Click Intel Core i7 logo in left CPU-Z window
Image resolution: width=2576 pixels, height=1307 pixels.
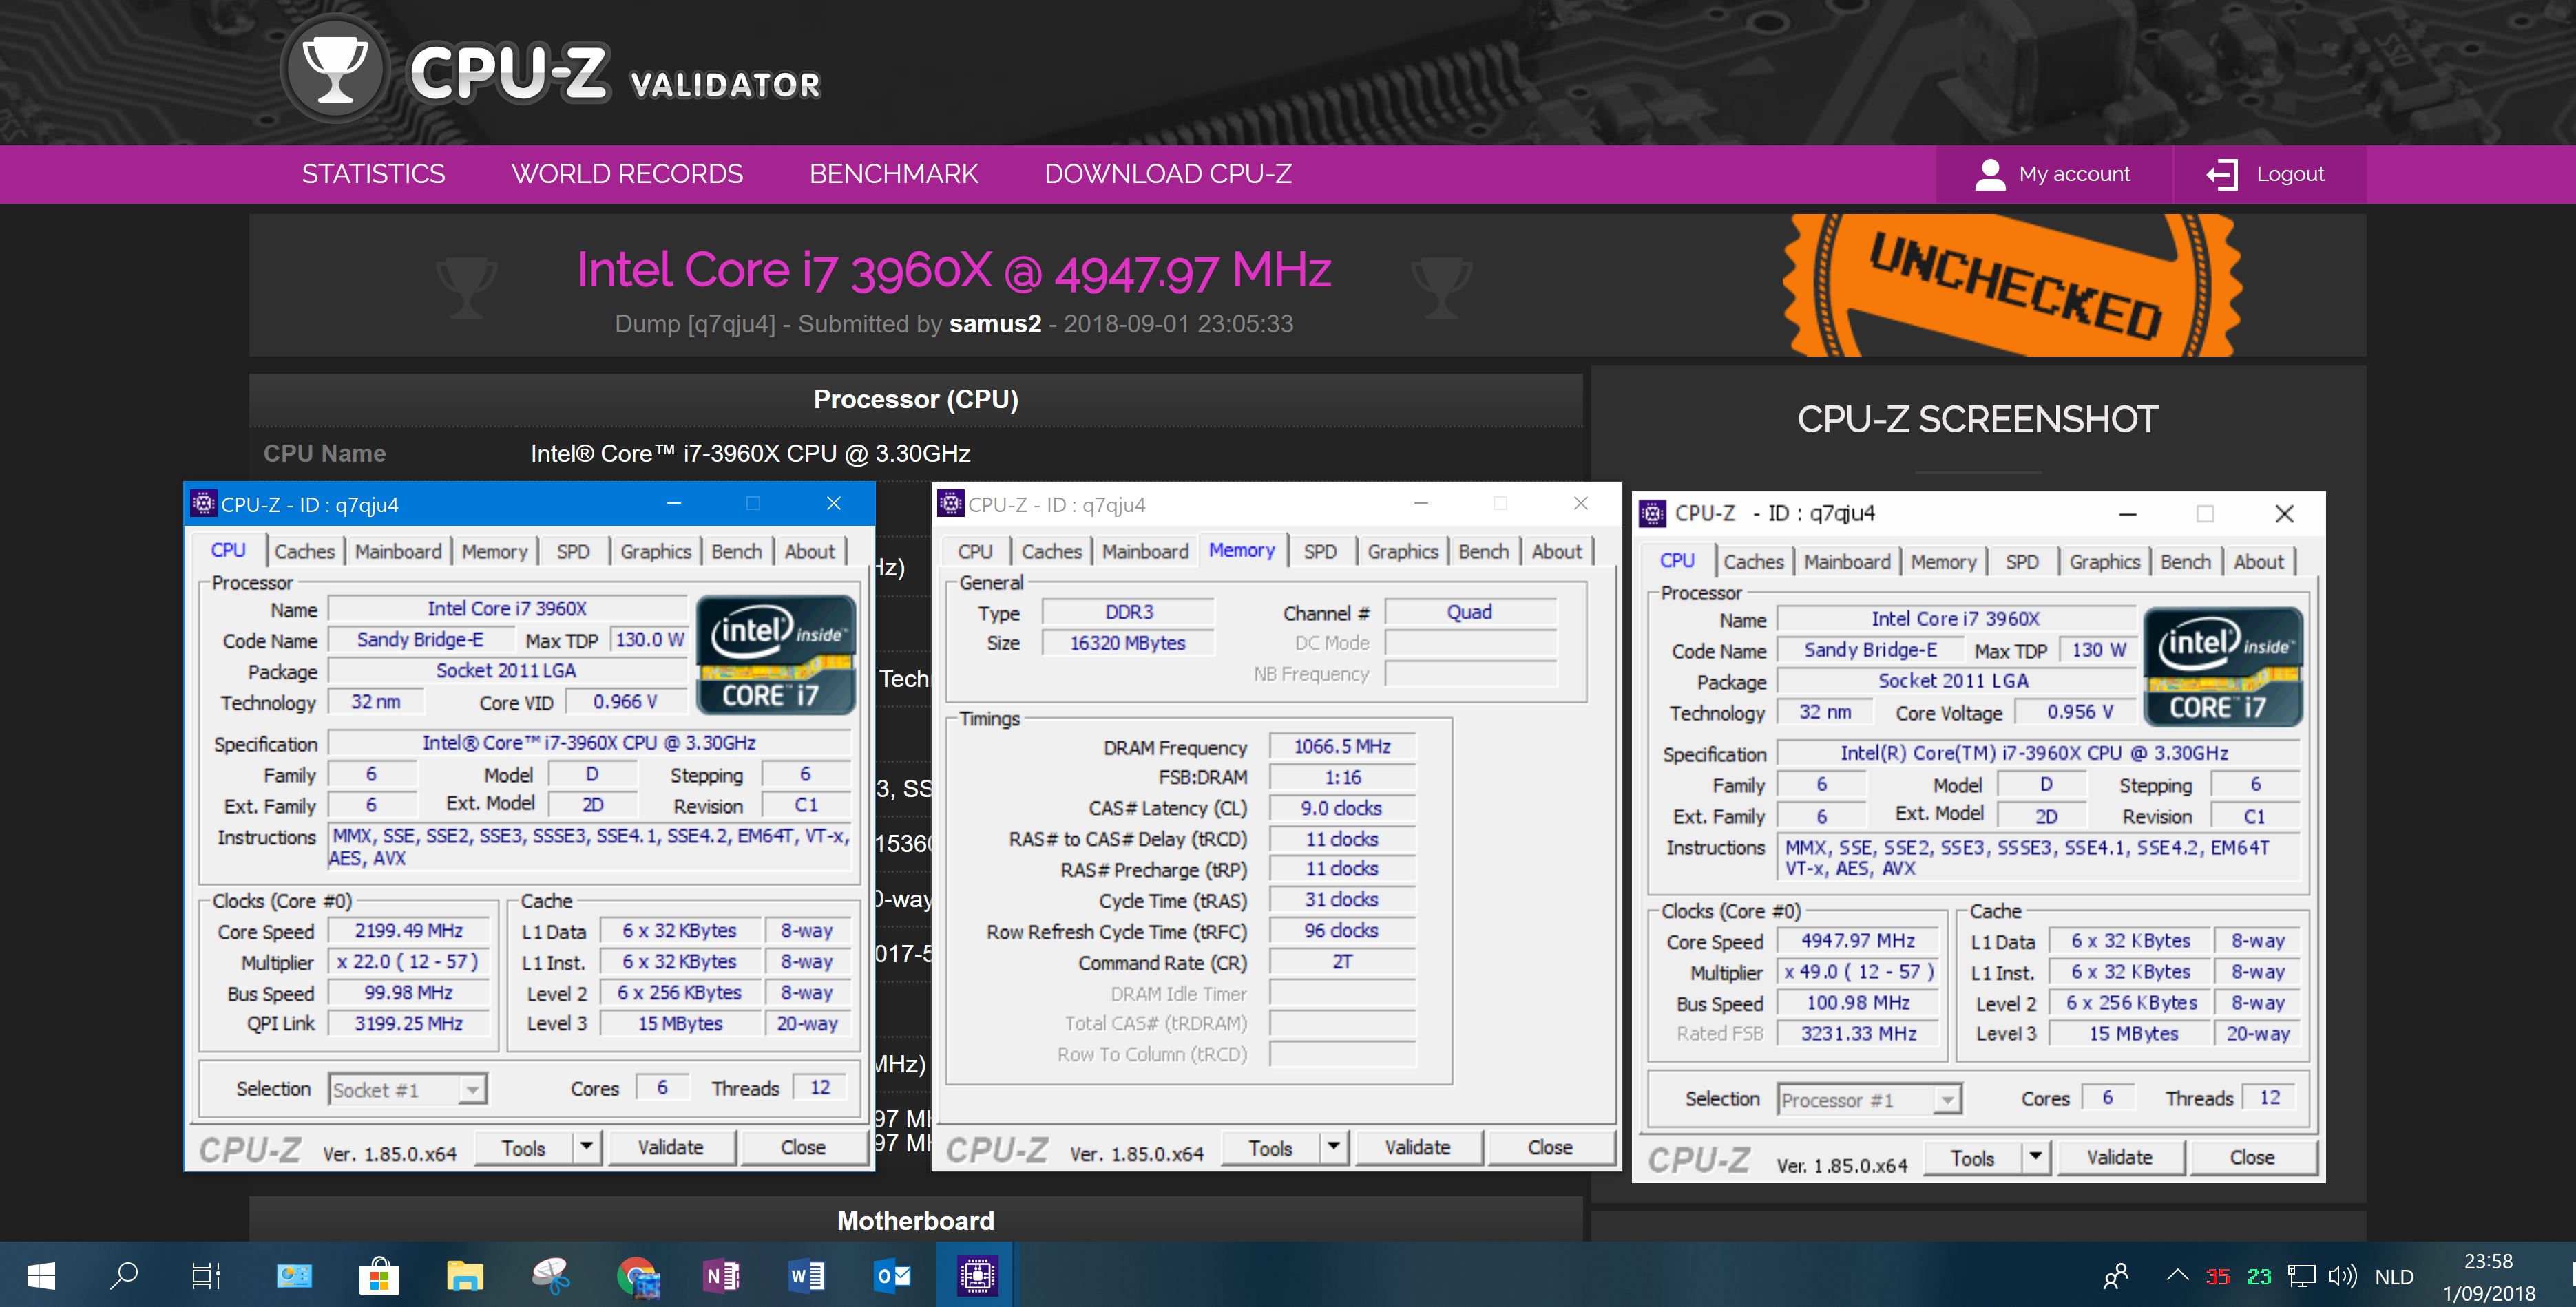click(775, 655)
